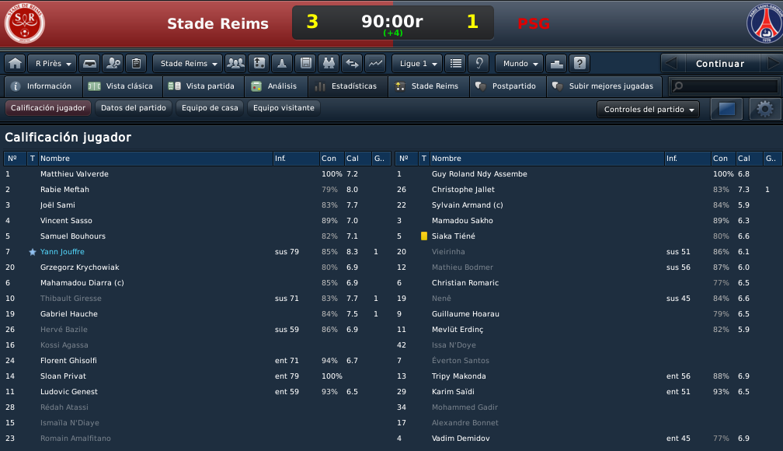783x451 pixels.
Task: Open the transfers arrows icon
Action: tap(352, 64)
